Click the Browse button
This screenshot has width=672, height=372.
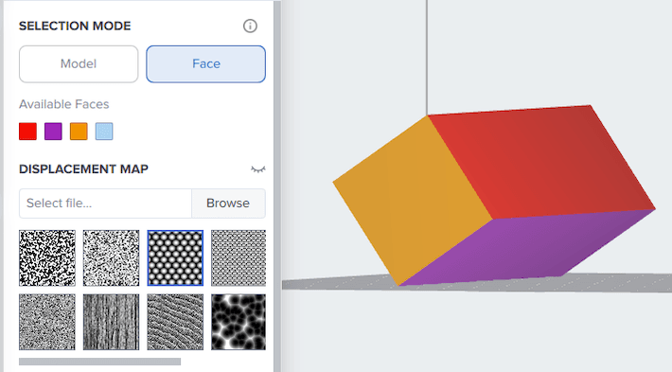[x=228, y=204]
